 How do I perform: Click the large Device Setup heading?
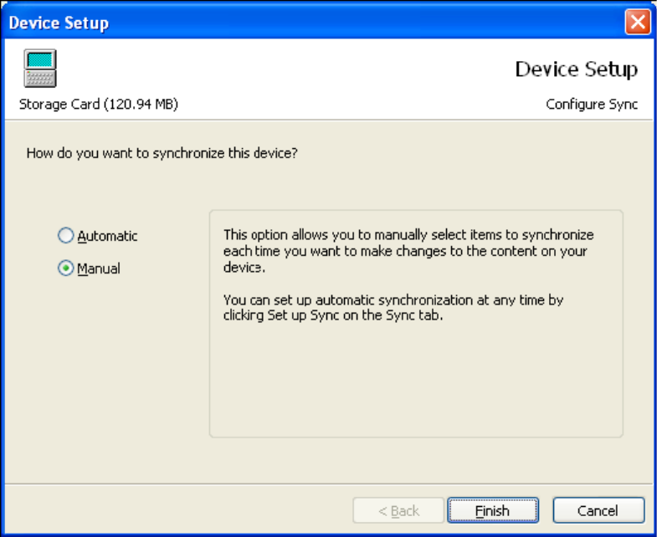point(576,69)
